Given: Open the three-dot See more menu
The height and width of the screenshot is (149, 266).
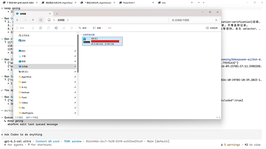Looking at the screenshot, I should (109, 28).
